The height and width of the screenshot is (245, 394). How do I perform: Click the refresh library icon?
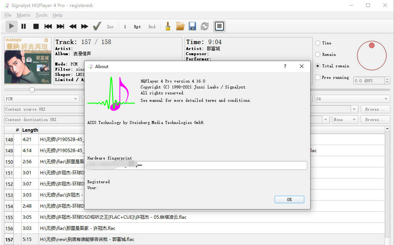click(205, 26)
